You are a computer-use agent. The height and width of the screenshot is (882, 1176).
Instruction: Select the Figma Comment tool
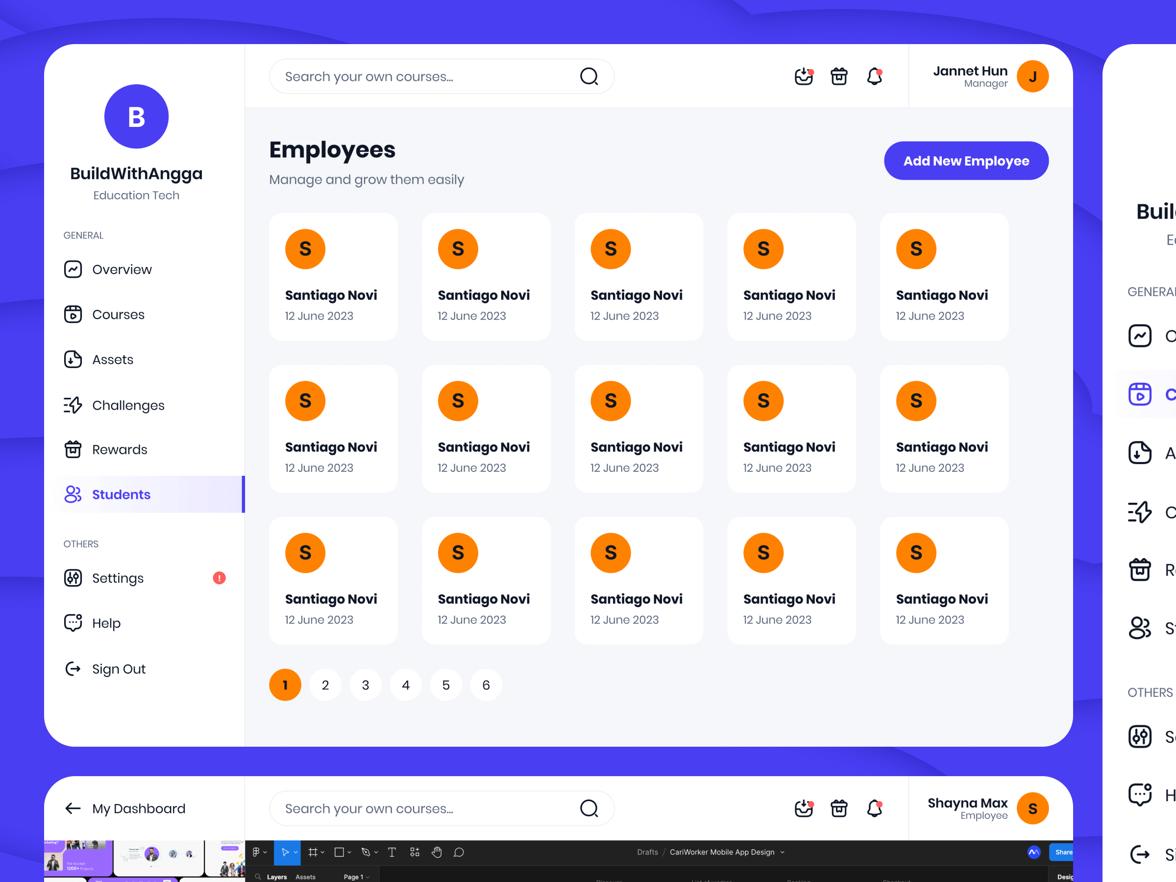tap(459, 852)
